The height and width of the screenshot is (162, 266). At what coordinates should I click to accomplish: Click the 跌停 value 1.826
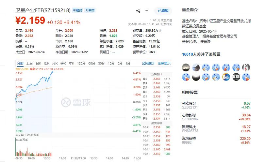coord(113,36)
